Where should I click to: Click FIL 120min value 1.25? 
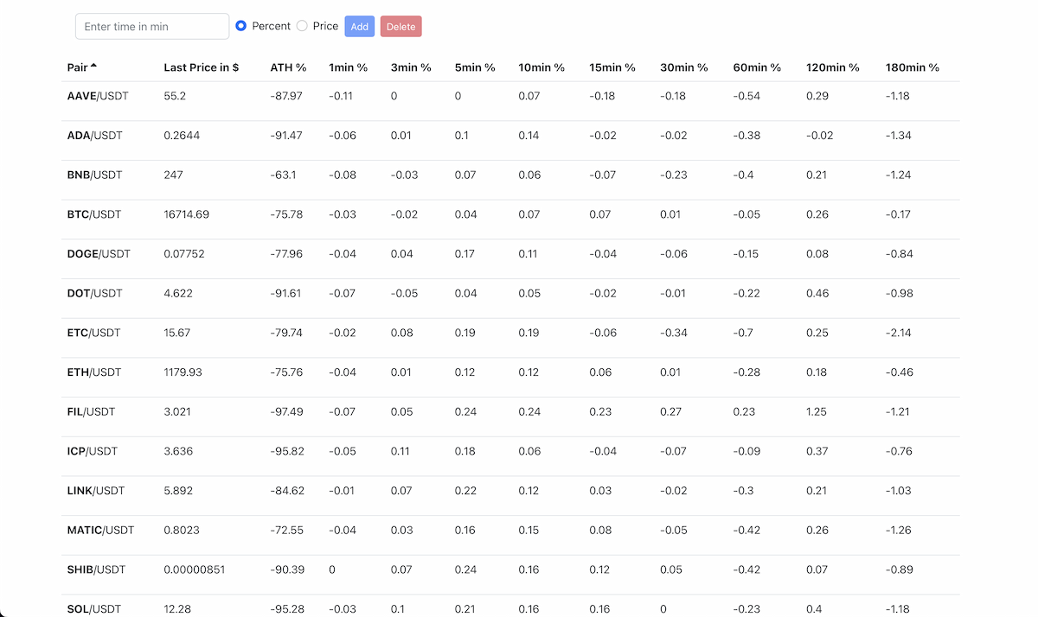pos(817,412)
